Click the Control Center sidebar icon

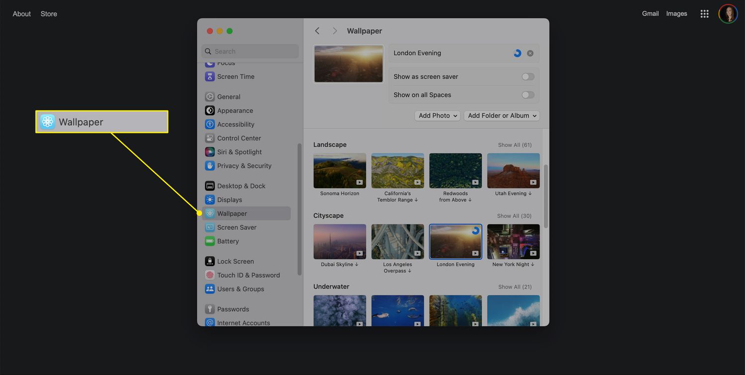pyautogui.click(x=210, y=138)
